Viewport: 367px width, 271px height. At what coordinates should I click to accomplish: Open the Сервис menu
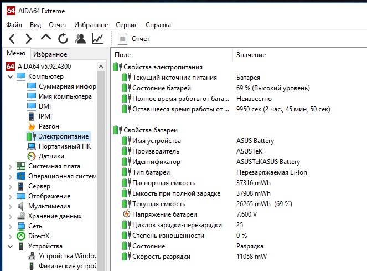pos(127,25)
